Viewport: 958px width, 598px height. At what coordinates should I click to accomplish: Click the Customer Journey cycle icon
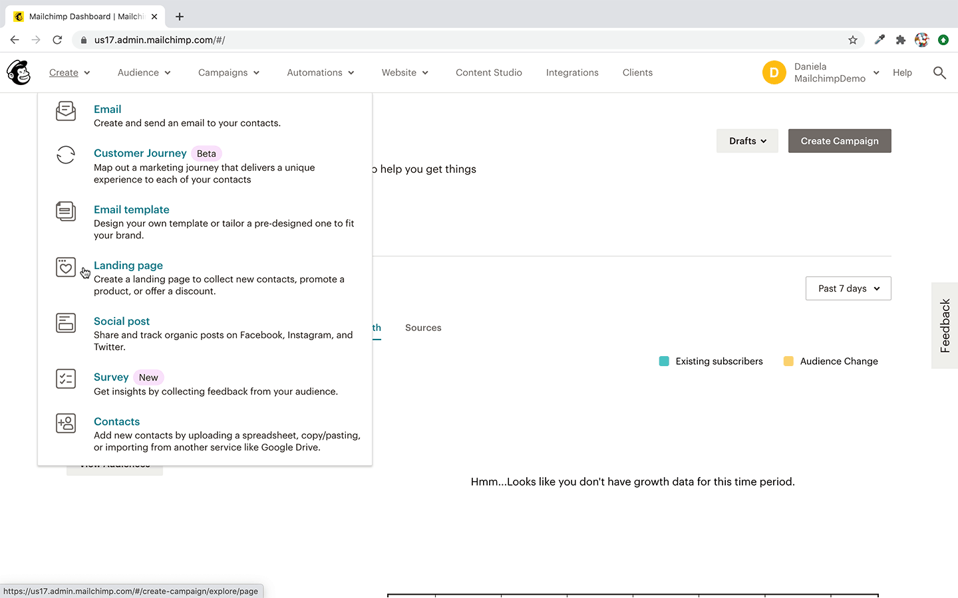coord(66,155)
